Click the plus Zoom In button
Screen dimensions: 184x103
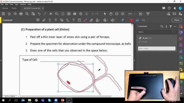pyautogui.click(x=123, y=14)
